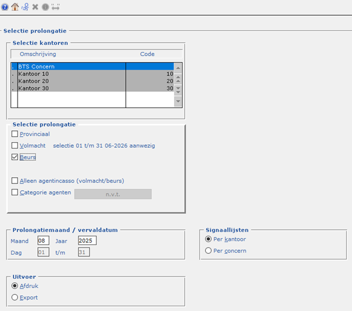Click the Maand input field

coord(43,240)
